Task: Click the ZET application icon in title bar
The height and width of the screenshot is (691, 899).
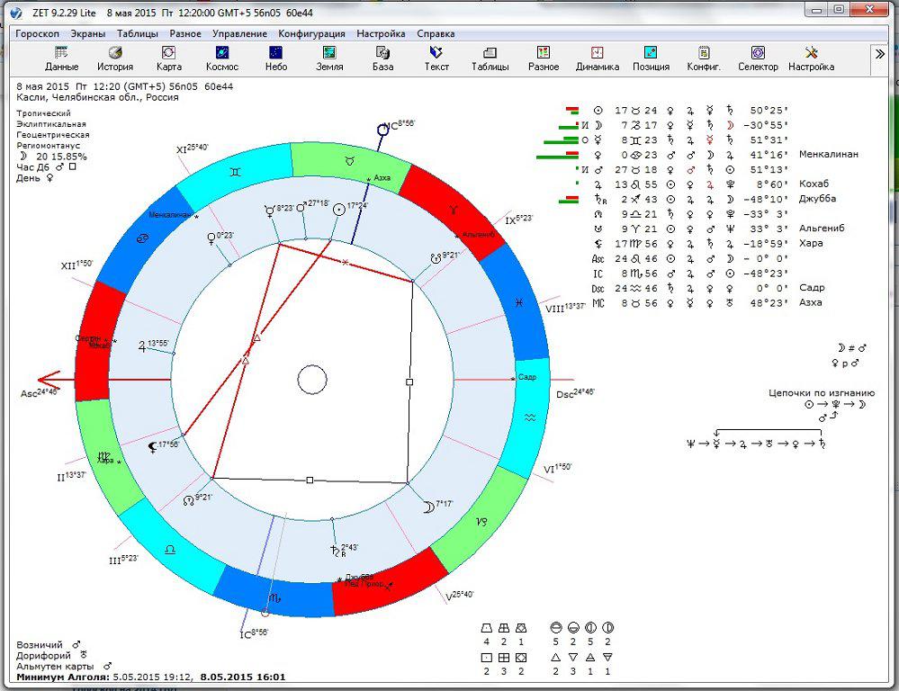Action: pos(16,12)
